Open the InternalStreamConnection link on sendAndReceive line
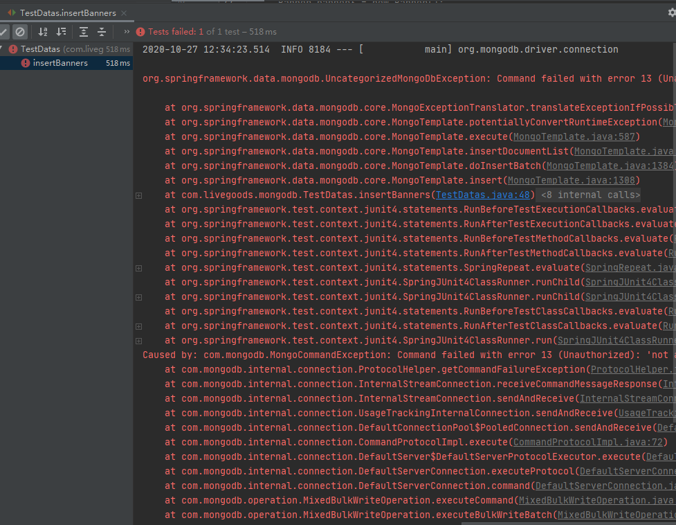 click(x=628, y=399)
